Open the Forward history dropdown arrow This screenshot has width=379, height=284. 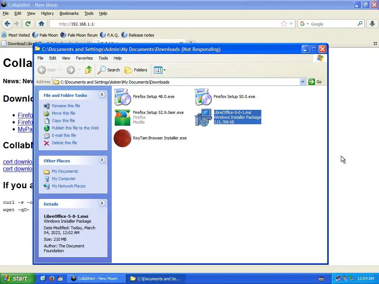click(79, 70)
